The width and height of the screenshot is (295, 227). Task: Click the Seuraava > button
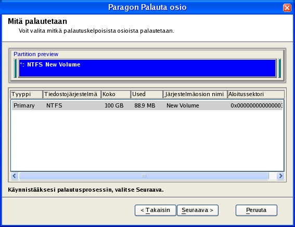point(198,210)
